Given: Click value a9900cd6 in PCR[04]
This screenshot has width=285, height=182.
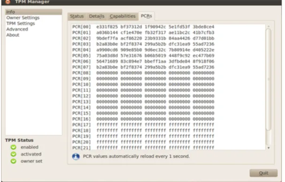Looking at the screenshot, I should 107,50.
